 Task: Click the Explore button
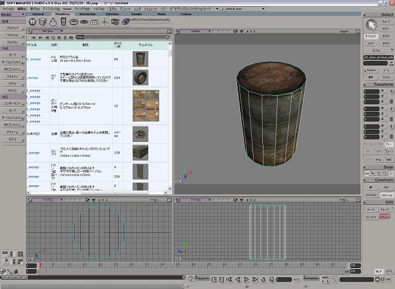[372, 70]
